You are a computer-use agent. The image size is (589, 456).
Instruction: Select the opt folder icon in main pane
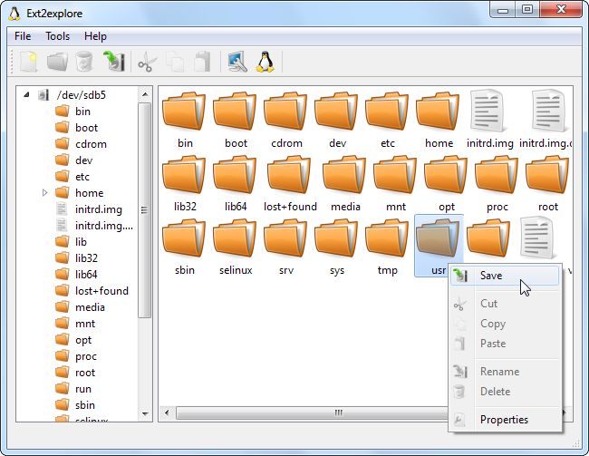(446, 175)
